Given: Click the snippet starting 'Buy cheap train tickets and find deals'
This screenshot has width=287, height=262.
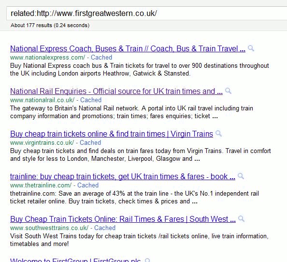Looking at the screenshot, I should click(x=141, y=154).
